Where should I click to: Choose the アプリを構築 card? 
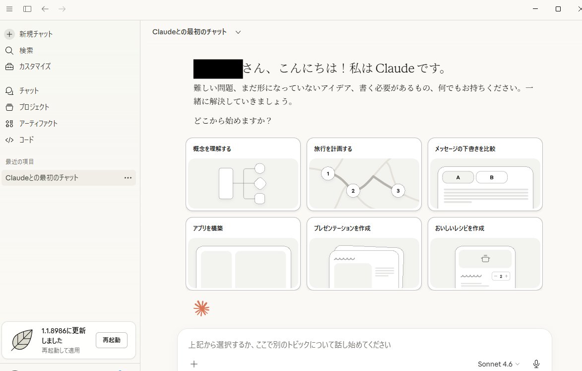243,254
